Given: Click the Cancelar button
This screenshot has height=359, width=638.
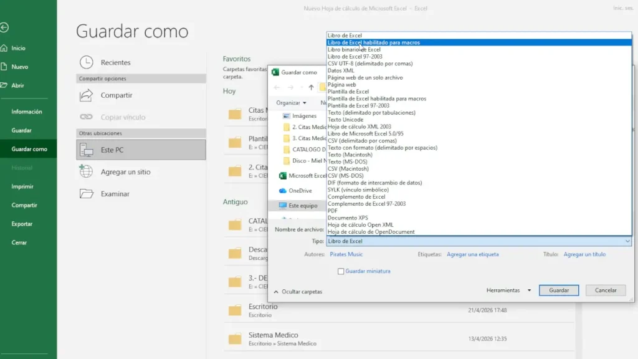Looking at the screenshot, I should coord(606,290).
